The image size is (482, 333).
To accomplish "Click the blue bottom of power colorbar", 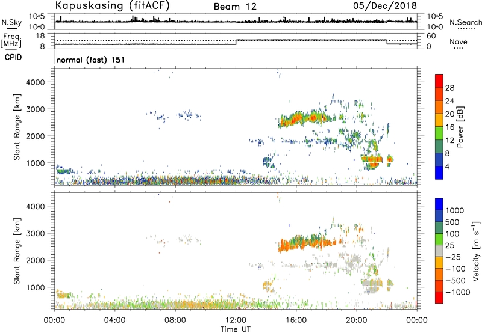I will (x=439, y=173).
